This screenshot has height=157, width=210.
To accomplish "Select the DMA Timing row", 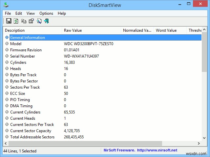I will pos(102,106).
